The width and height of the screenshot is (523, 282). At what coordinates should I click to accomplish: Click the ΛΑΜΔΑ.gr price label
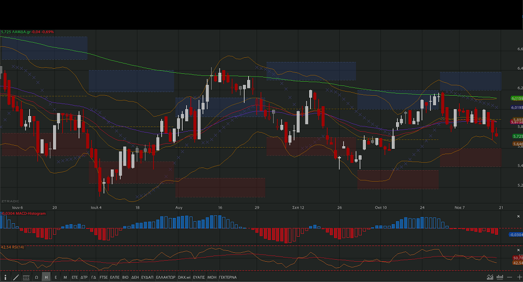pos(27,32)
